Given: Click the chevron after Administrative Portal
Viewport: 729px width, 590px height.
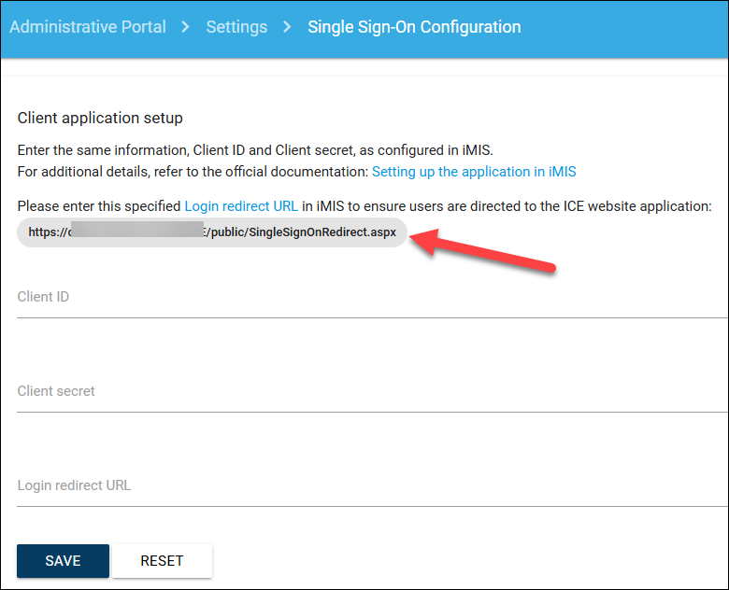Looking at the screenshot, I should (186, 27).
